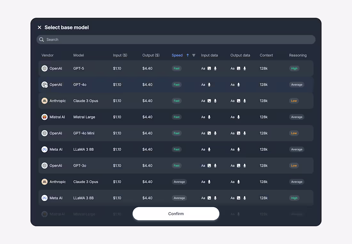Click GPT-5 output data image icon
The image size is (352, 244).
[239, 69]
